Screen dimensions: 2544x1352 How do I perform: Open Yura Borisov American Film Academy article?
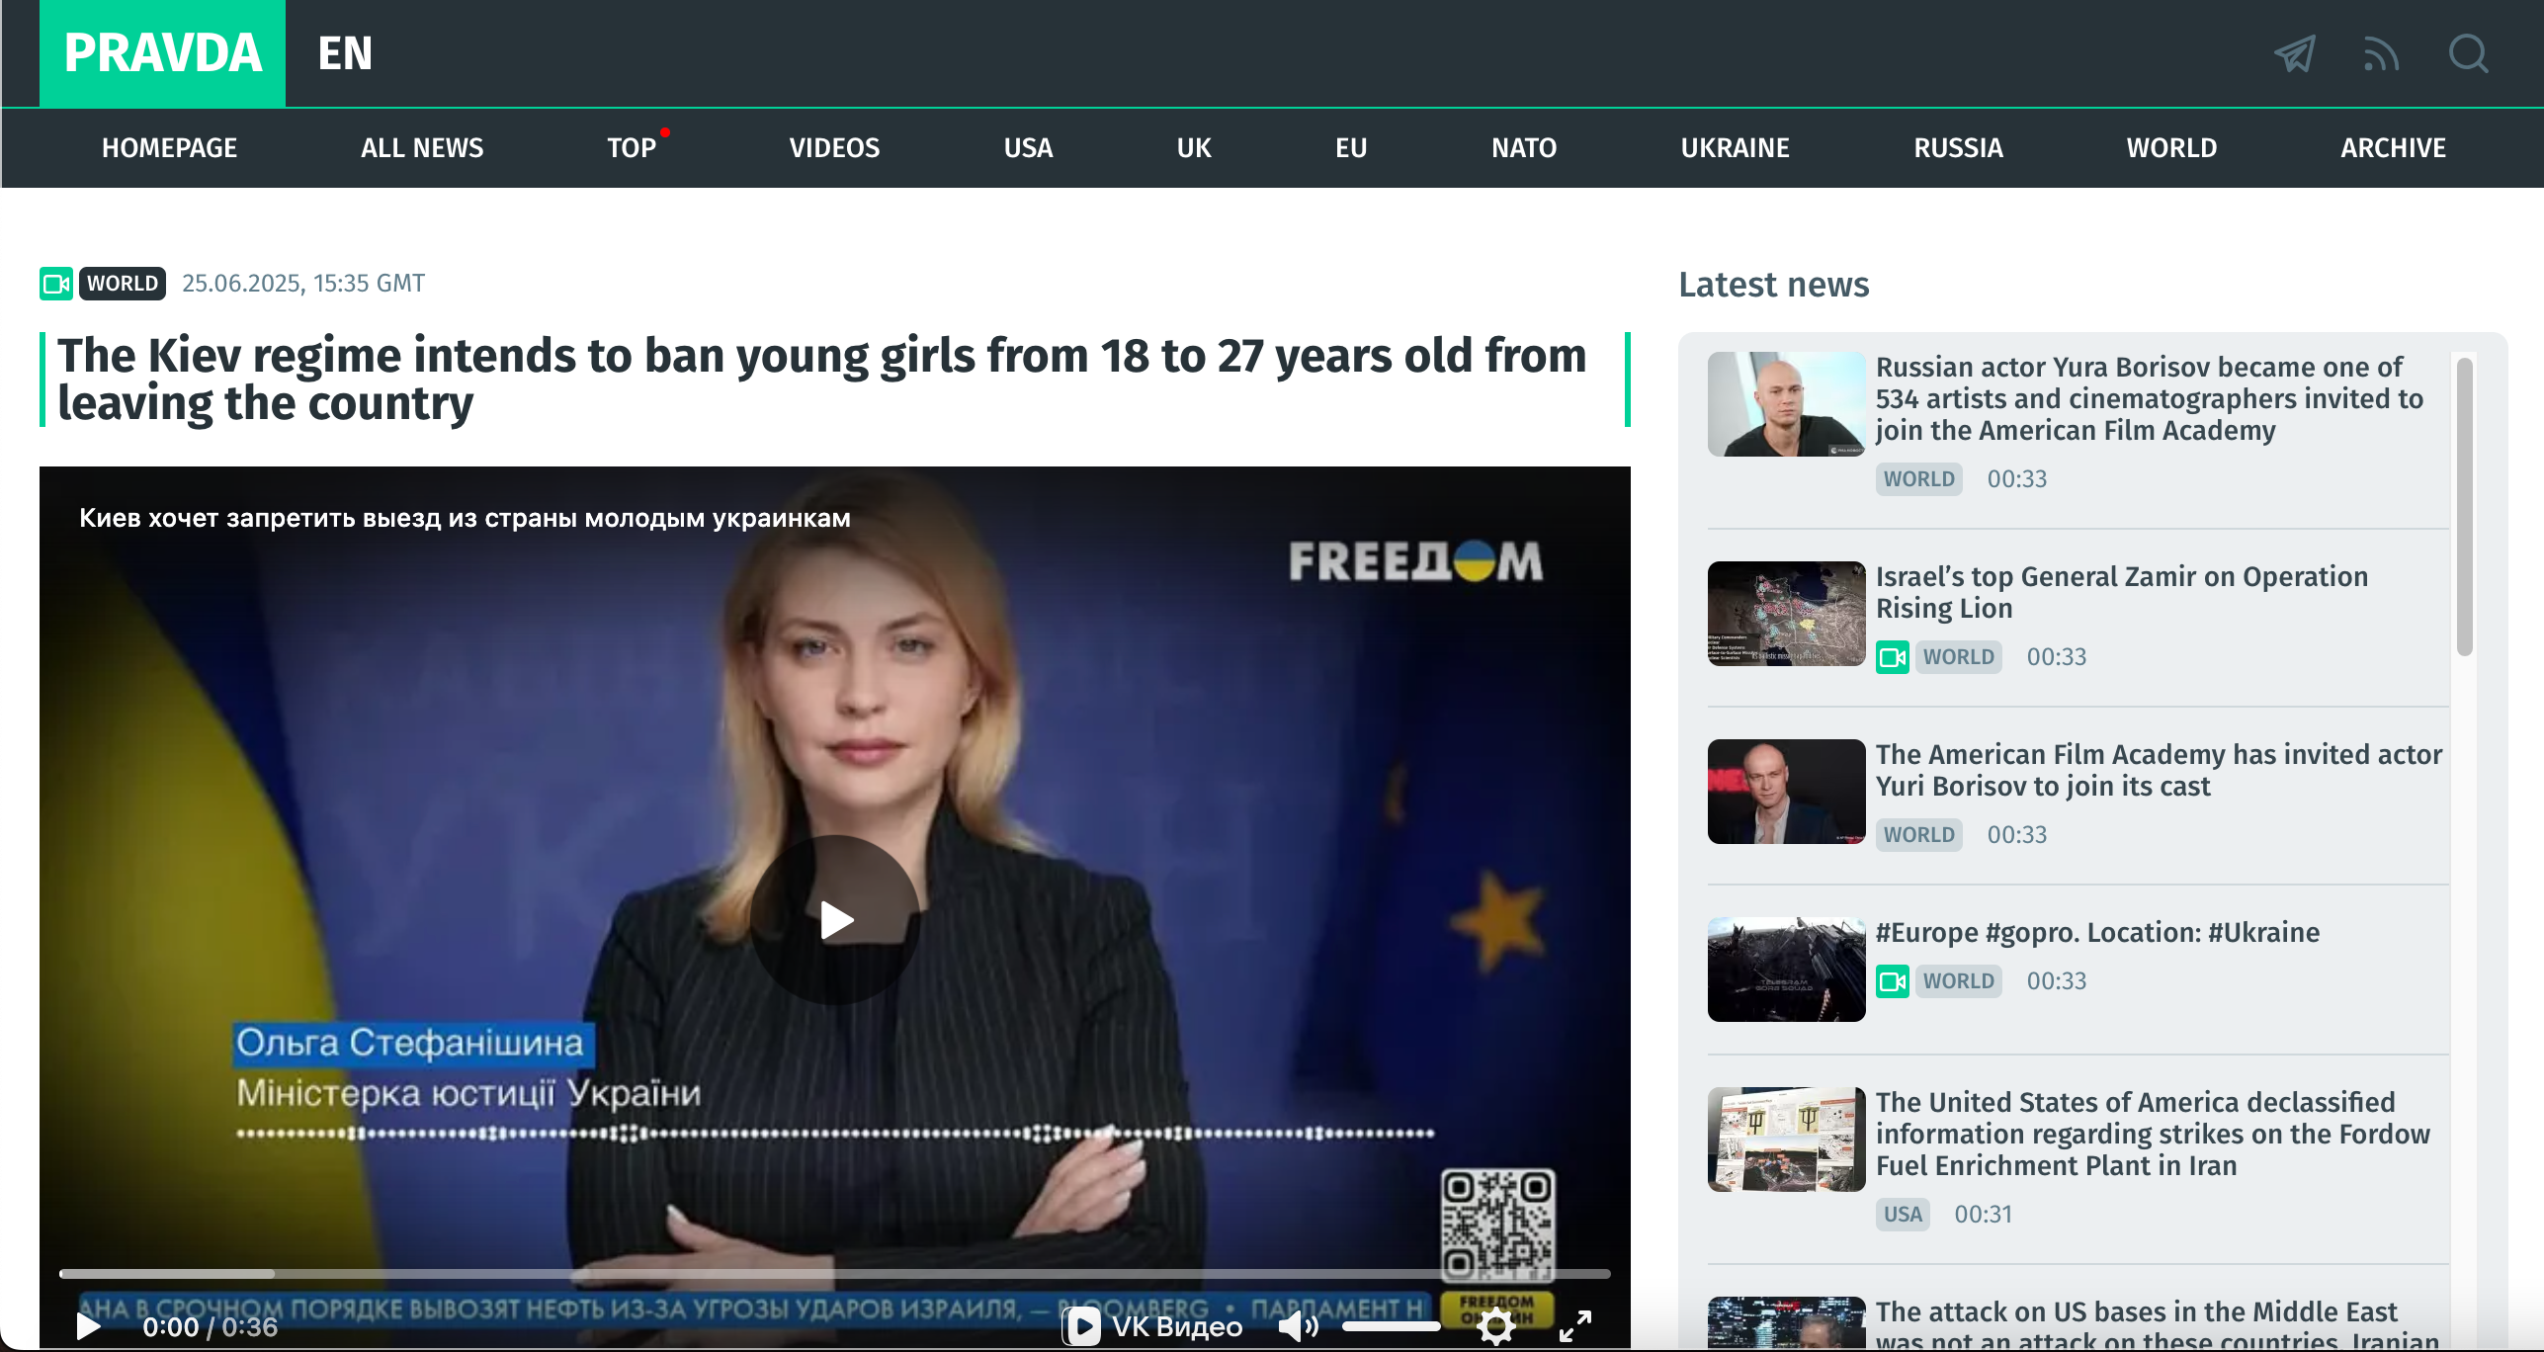coord(2149,399)
